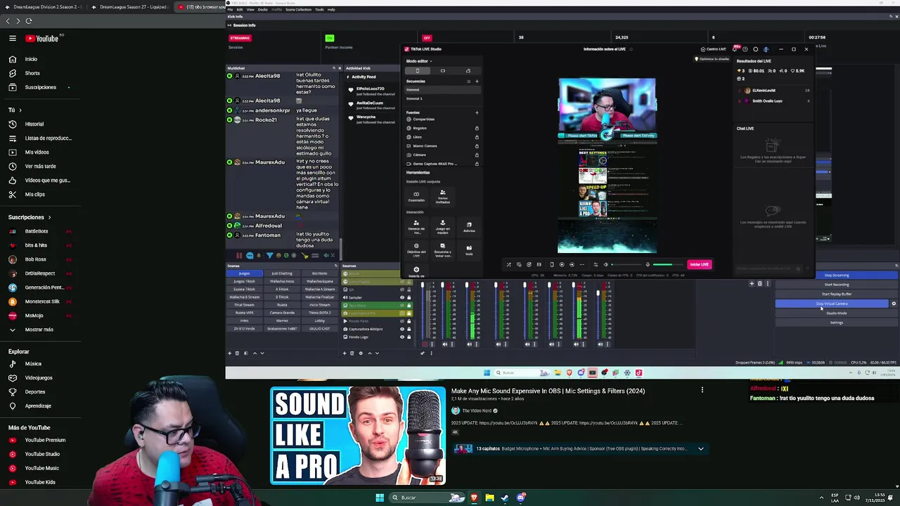Toggle lock on Likes source in TikTok
Image resolution: width=900 pixels, height=506 pixels.
[477, 137]
